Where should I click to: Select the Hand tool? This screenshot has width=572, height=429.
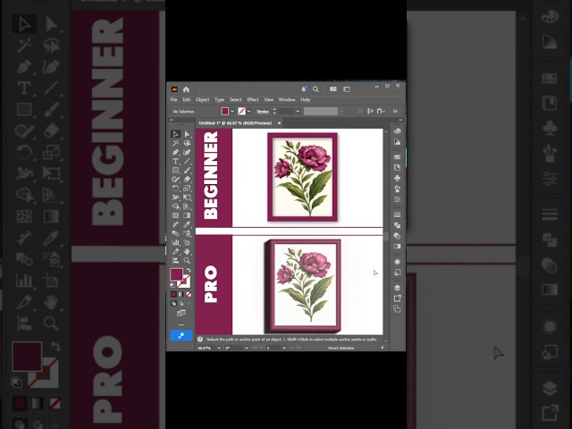point(187,251)
